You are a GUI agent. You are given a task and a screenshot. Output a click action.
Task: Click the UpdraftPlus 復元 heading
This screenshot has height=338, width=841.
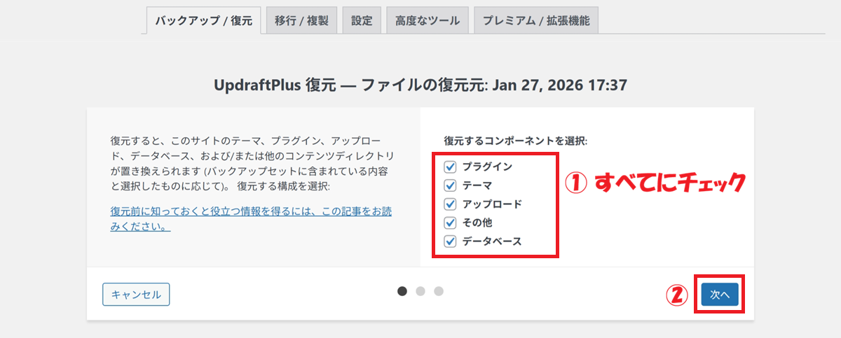(420, 85)
